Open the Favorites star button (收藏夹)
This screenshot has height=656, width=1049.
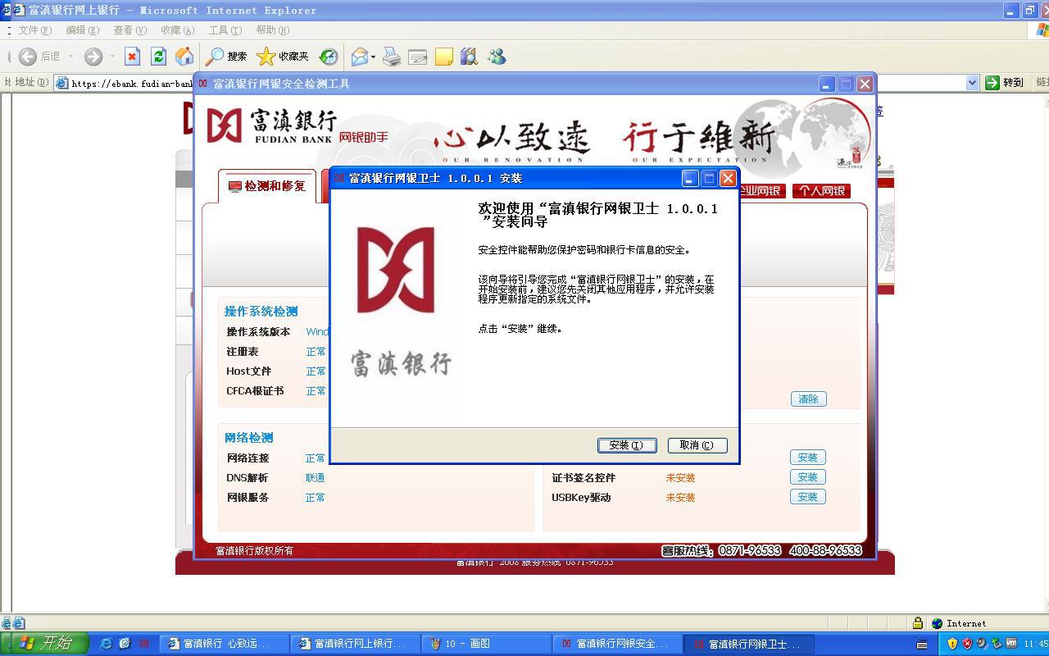(x=283, y=56)
